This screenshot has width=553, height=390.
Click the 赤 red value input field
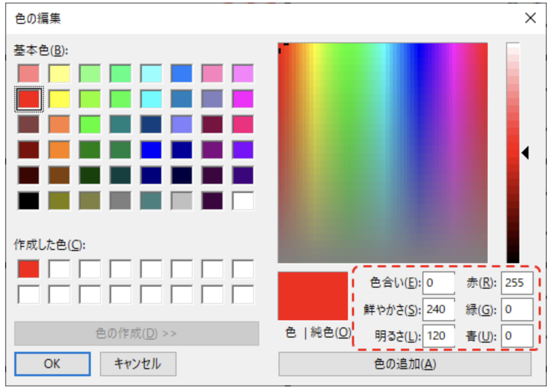click(517, 283)
